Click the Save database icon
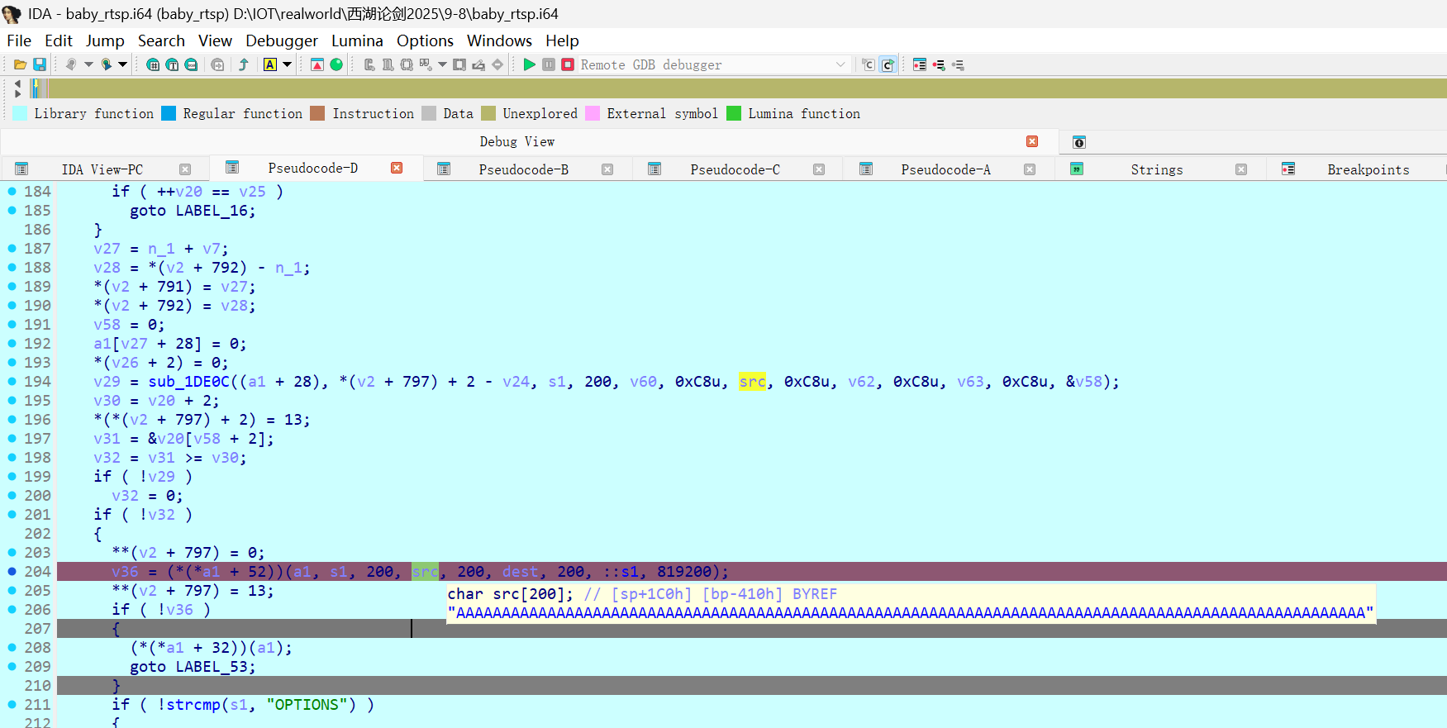The width and height of the screenshot is (1447, 728). 39,64
